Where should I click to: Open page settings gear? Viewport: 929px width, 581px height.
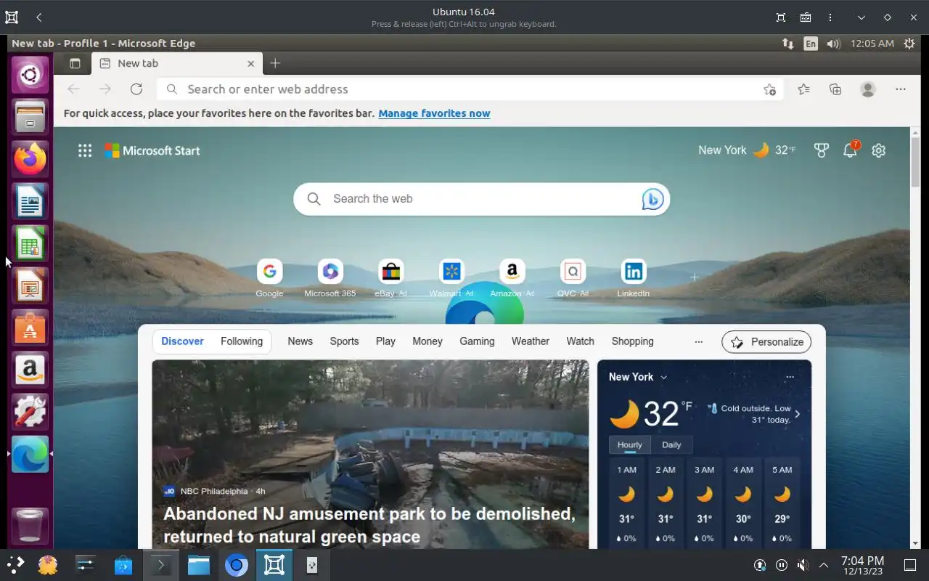[879, 150]
